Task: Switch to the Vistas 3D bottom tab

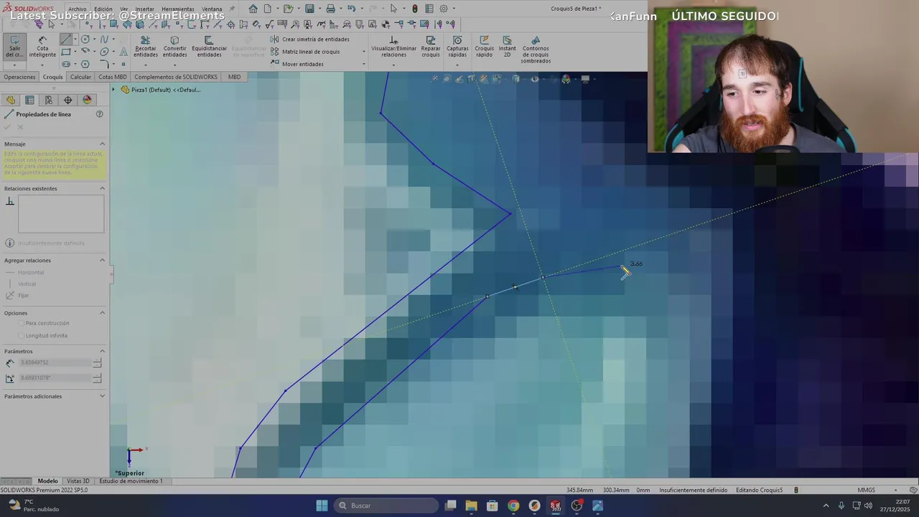Action: (x=78, y=481)
